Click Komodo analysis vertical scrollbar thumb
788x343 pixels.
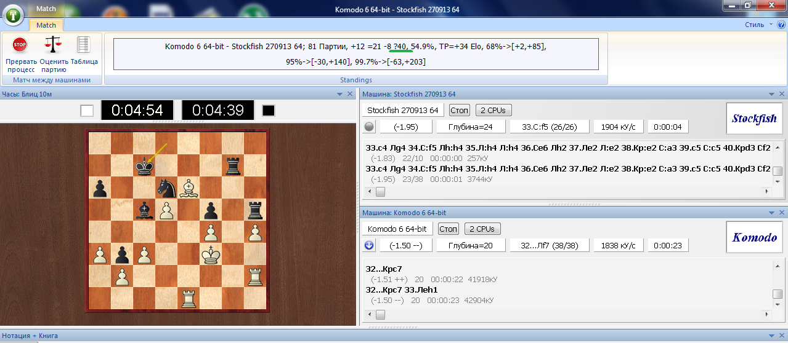pyautogui.click(x=778, y=294)
